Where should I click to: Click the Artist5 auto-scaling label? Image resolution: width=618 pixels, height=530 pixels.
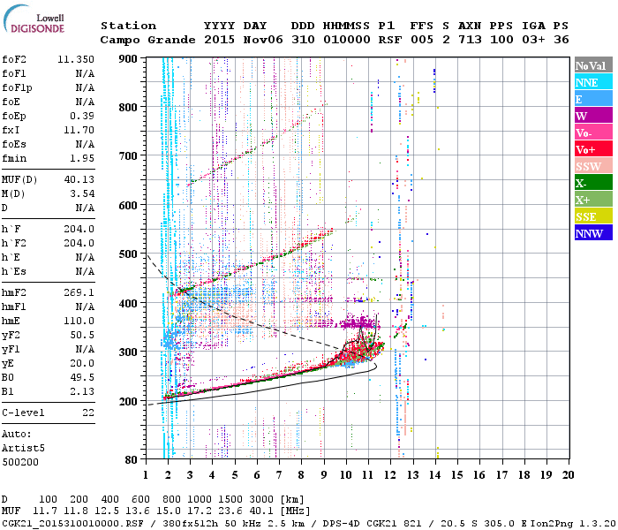click(x=23, y=449)
